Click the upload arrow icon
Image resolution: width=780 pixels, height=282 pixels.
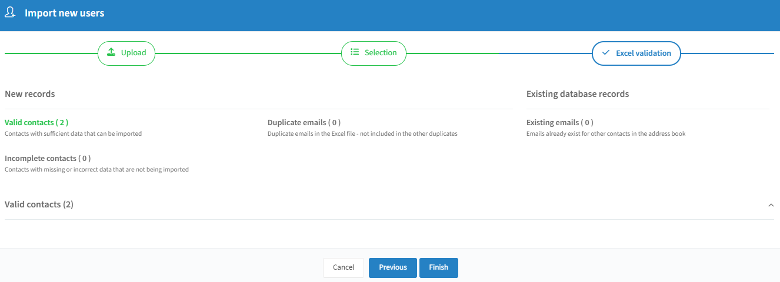click(x=111, y=52)
